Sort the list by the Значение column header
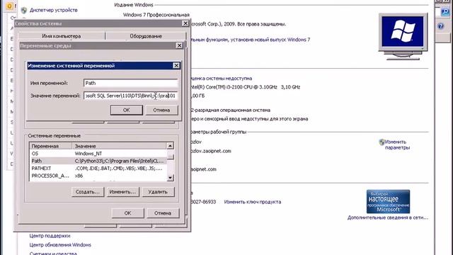This screenshot has height=255, width=453. point(119,146)
